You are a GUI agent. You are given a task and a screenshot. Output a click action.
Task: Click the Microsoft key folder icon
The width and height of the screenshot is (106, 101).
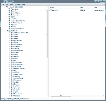[x=12, y=96]
